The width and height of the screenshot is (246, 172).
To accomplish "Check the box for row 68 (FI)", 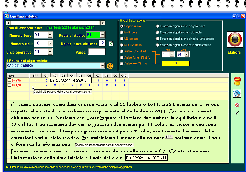I will click(x=9, y=85).
